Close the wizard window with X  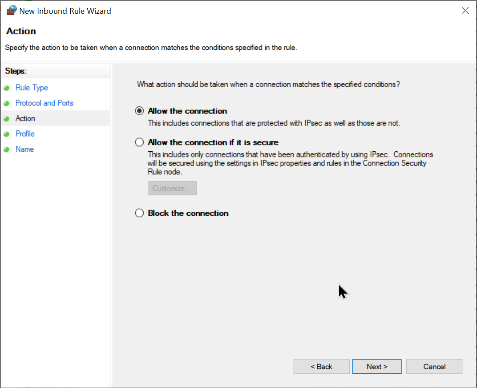[x=465, y=11]
